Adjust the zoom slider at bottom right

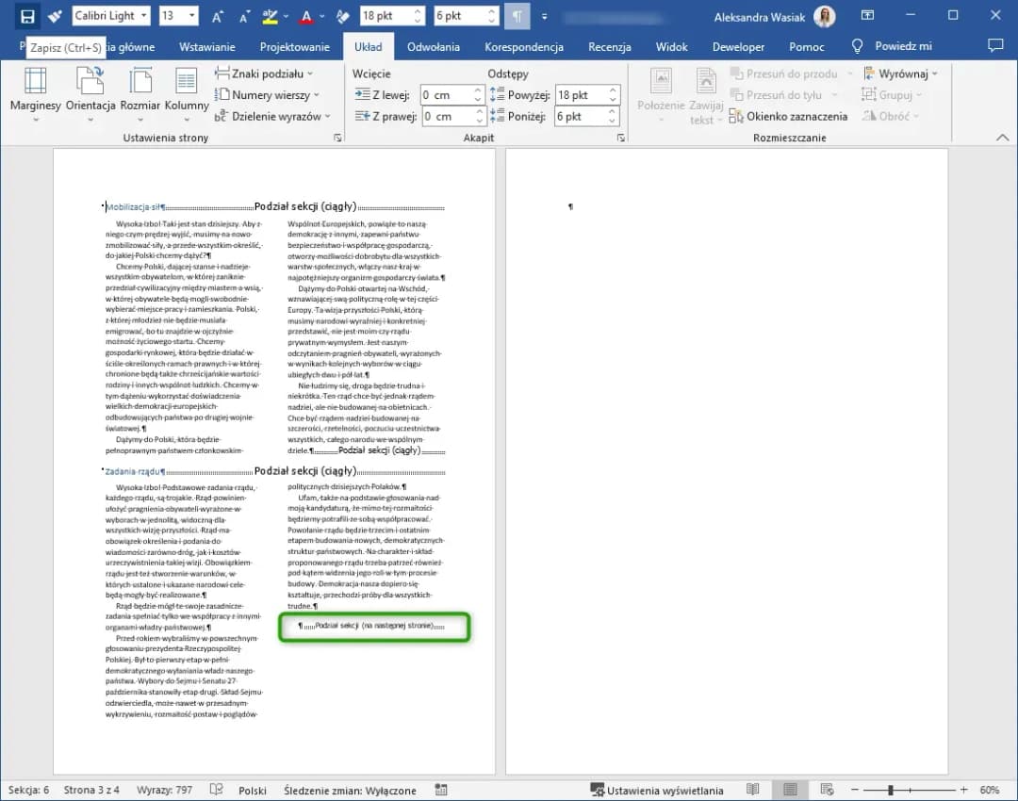coord(890,790)
